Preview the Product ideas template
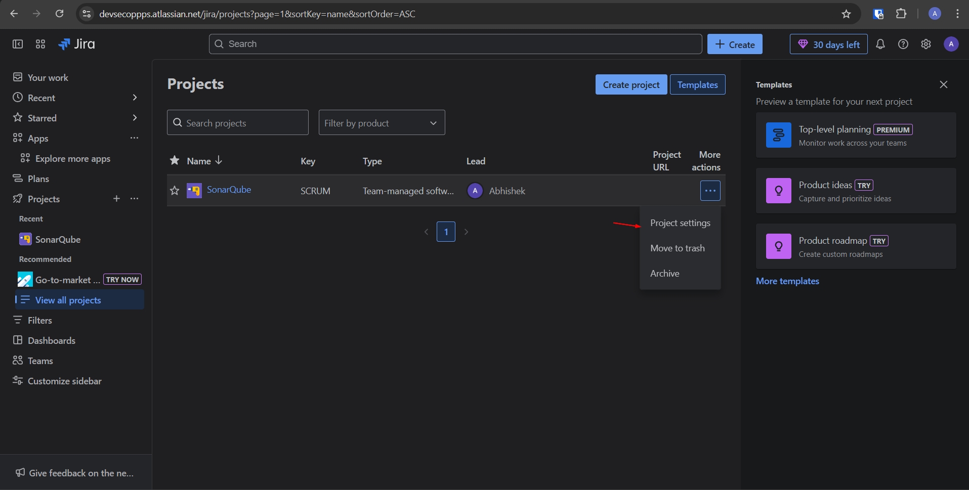 856,191
